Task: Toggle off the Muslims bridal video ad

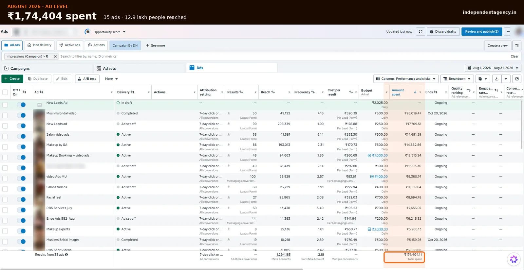Action: click(x=21, y=115)
